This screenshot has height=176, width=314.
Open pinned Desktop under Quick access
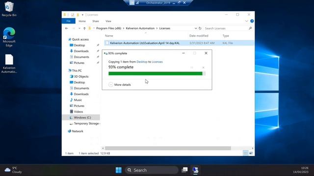click(x=79, y=45)
